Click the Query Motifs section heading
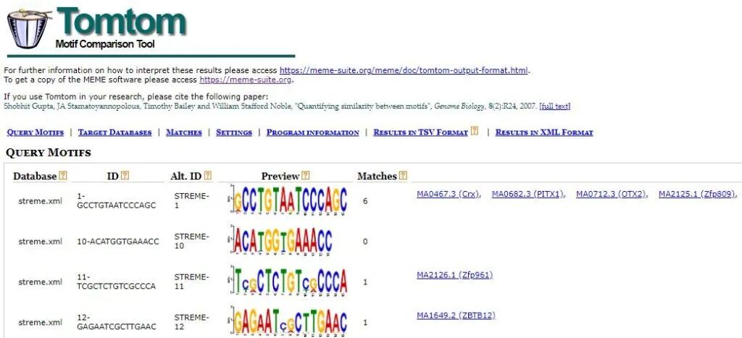742x338 pixels. pyautogui.click(x=49, y=153)
